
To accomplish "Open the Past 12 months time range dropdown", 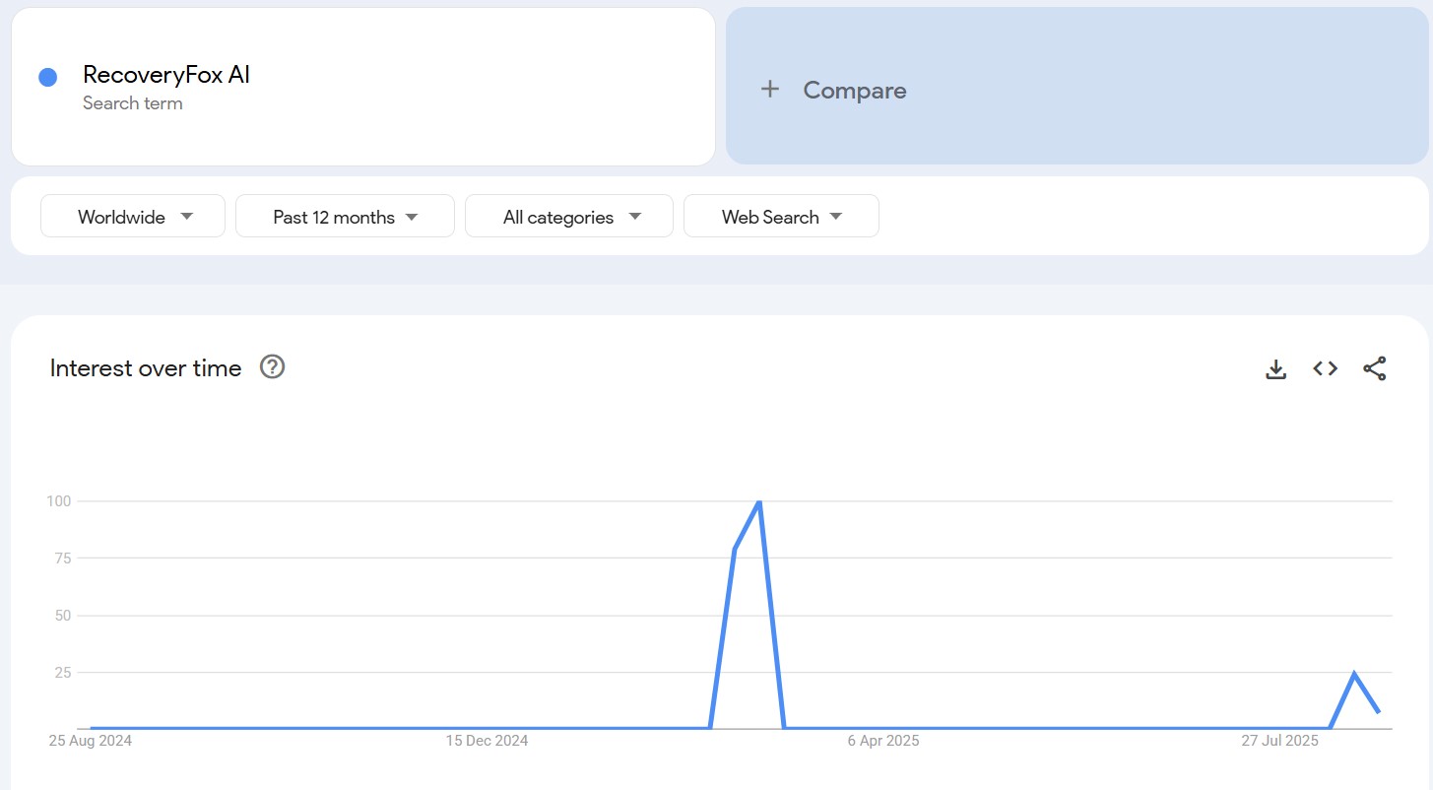I will point(345,216).
